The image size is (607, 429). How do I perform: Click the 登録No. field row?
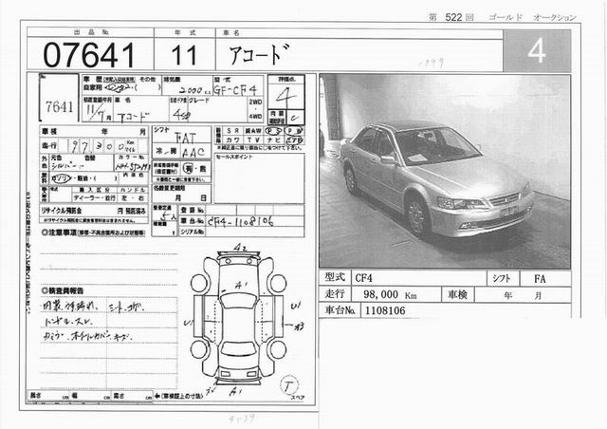(x=242, y=211)
